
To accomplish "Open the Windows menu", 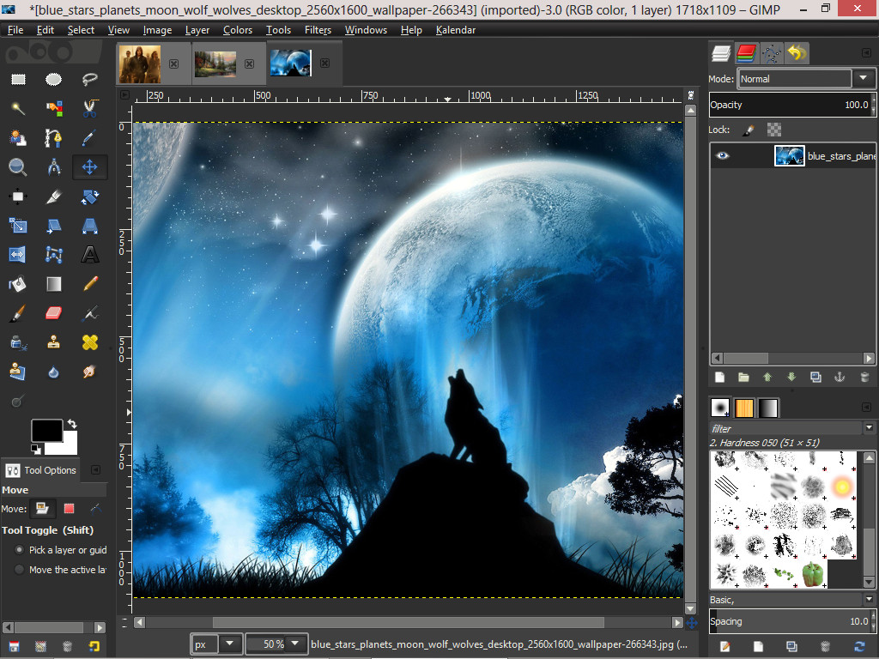I will pyautogui.click(x=366, y=30).
